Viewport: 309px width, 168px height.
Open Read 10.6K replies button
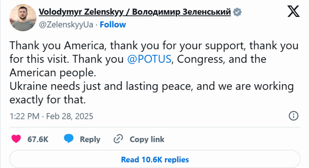pos(155,159)
